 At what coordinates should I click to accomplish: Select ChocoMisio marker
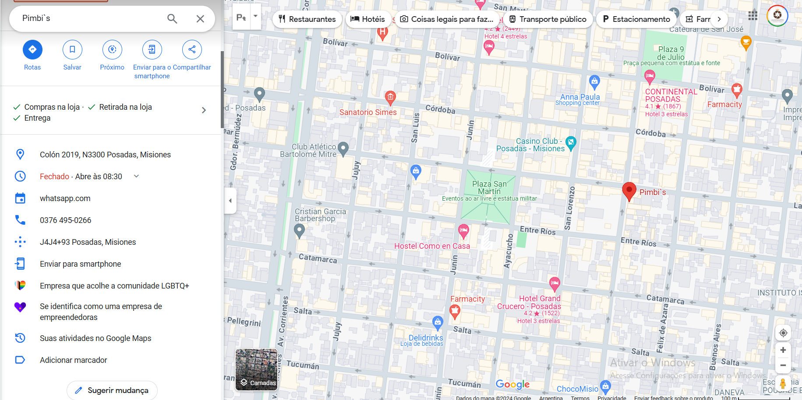[x=605, y=386]
